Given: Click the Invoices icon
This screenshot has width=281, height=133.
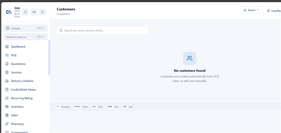Looking at the screenshot, I should (7, 72).
